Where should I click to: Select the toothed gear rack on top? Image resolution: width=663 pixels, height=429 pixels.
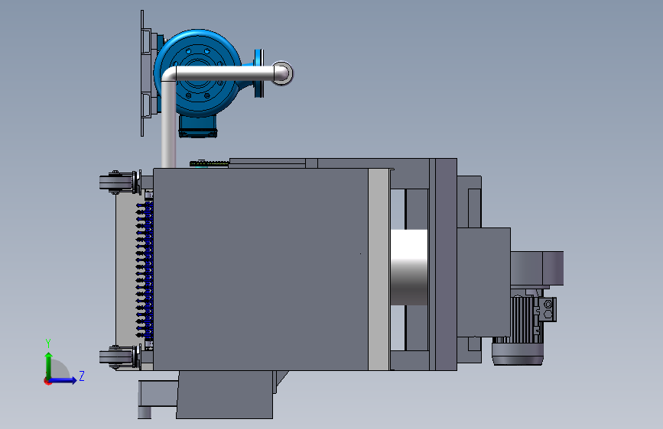(x=210, y=163)
